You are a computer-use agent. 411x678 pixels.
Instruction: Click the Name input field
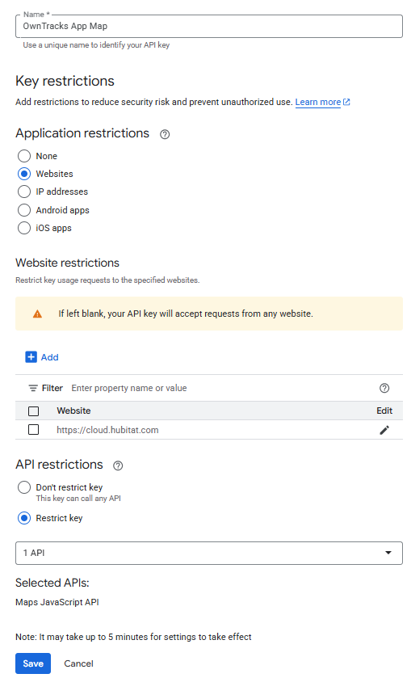pyautogui.click(x=209, y=27)
